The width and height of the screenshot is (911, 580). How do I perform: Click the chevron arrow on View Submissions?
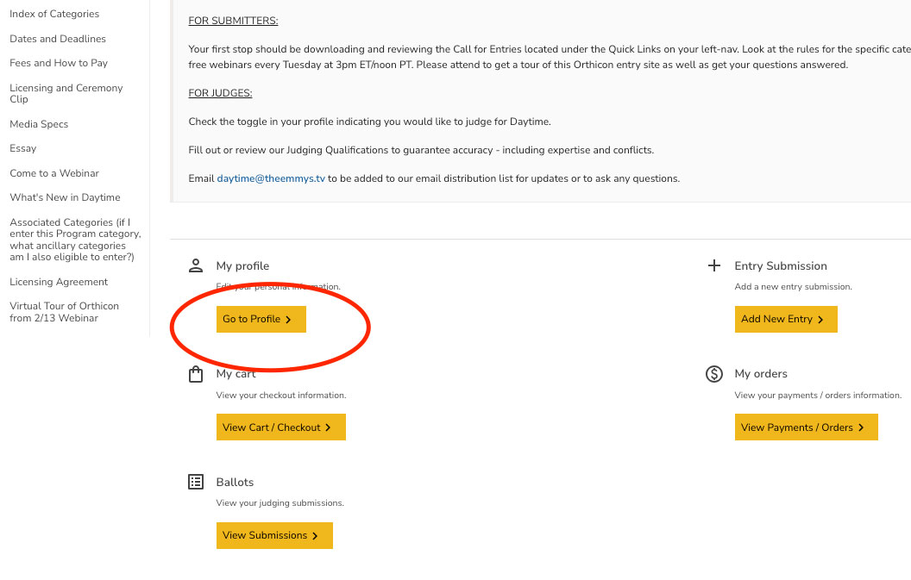(x=315, y=536)
